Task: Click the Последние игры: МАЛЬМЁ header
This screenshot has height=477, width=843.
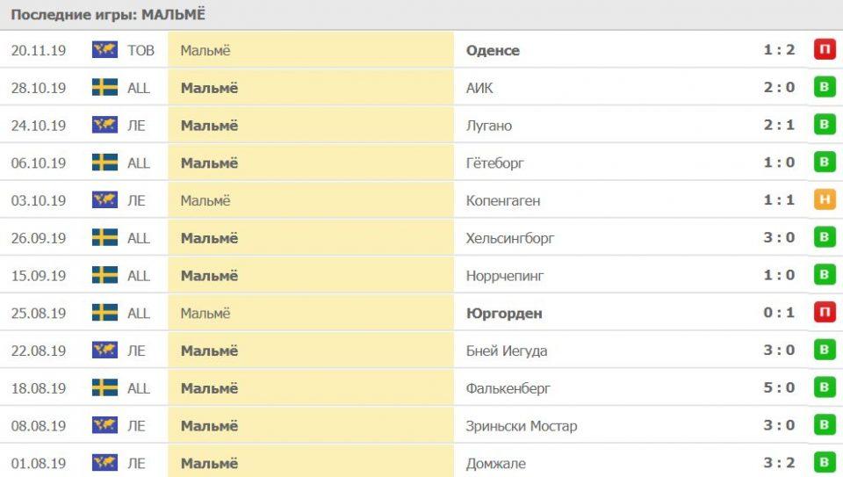Action: coord(108,15)
